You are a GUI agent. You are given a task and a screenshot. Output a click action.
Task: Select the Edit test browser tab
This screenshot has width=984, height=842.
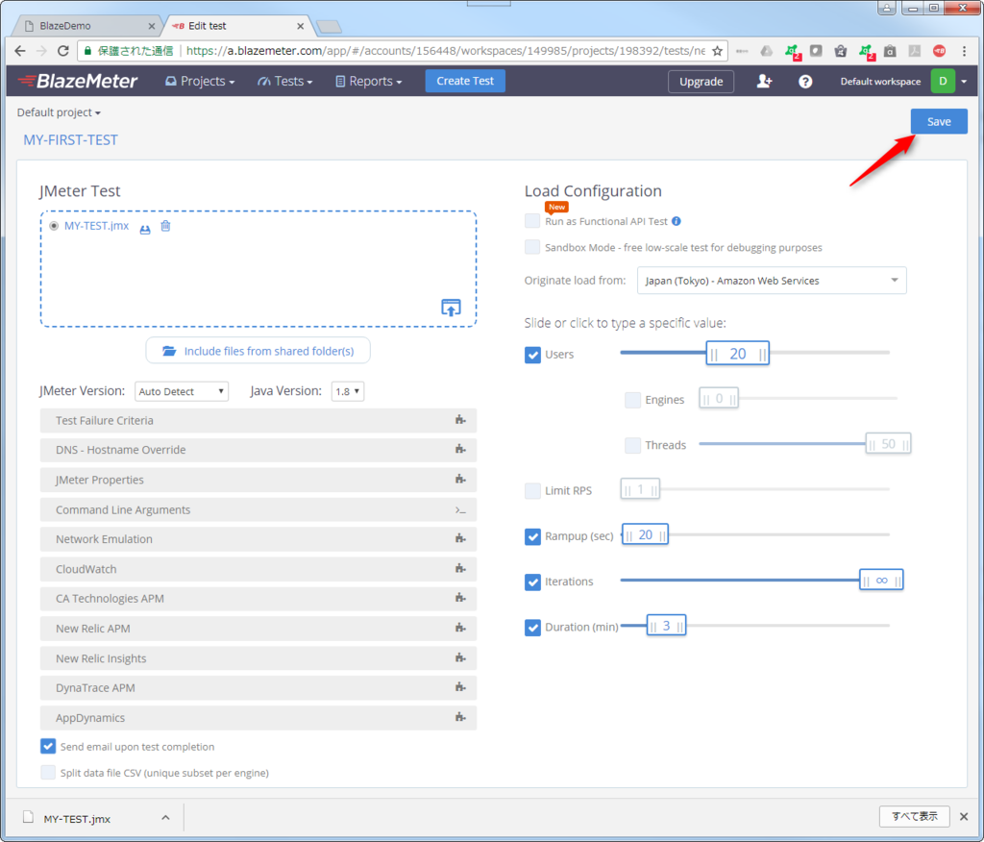237,26
